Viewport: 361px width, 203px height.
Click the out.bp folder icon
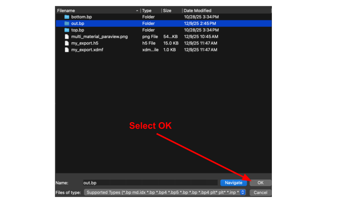[67, 23]
